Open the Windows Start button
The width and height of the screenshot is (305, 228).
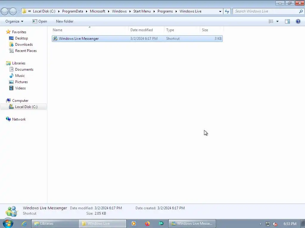[x=8, y=223]
